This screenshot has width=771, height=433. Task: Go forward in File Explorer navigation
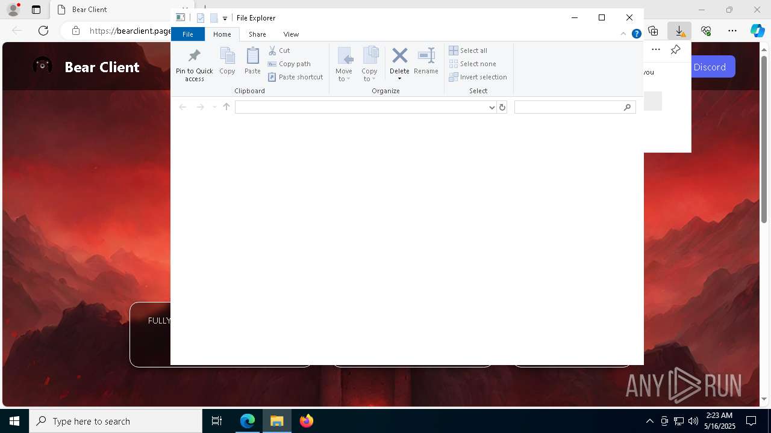(200, 107)
